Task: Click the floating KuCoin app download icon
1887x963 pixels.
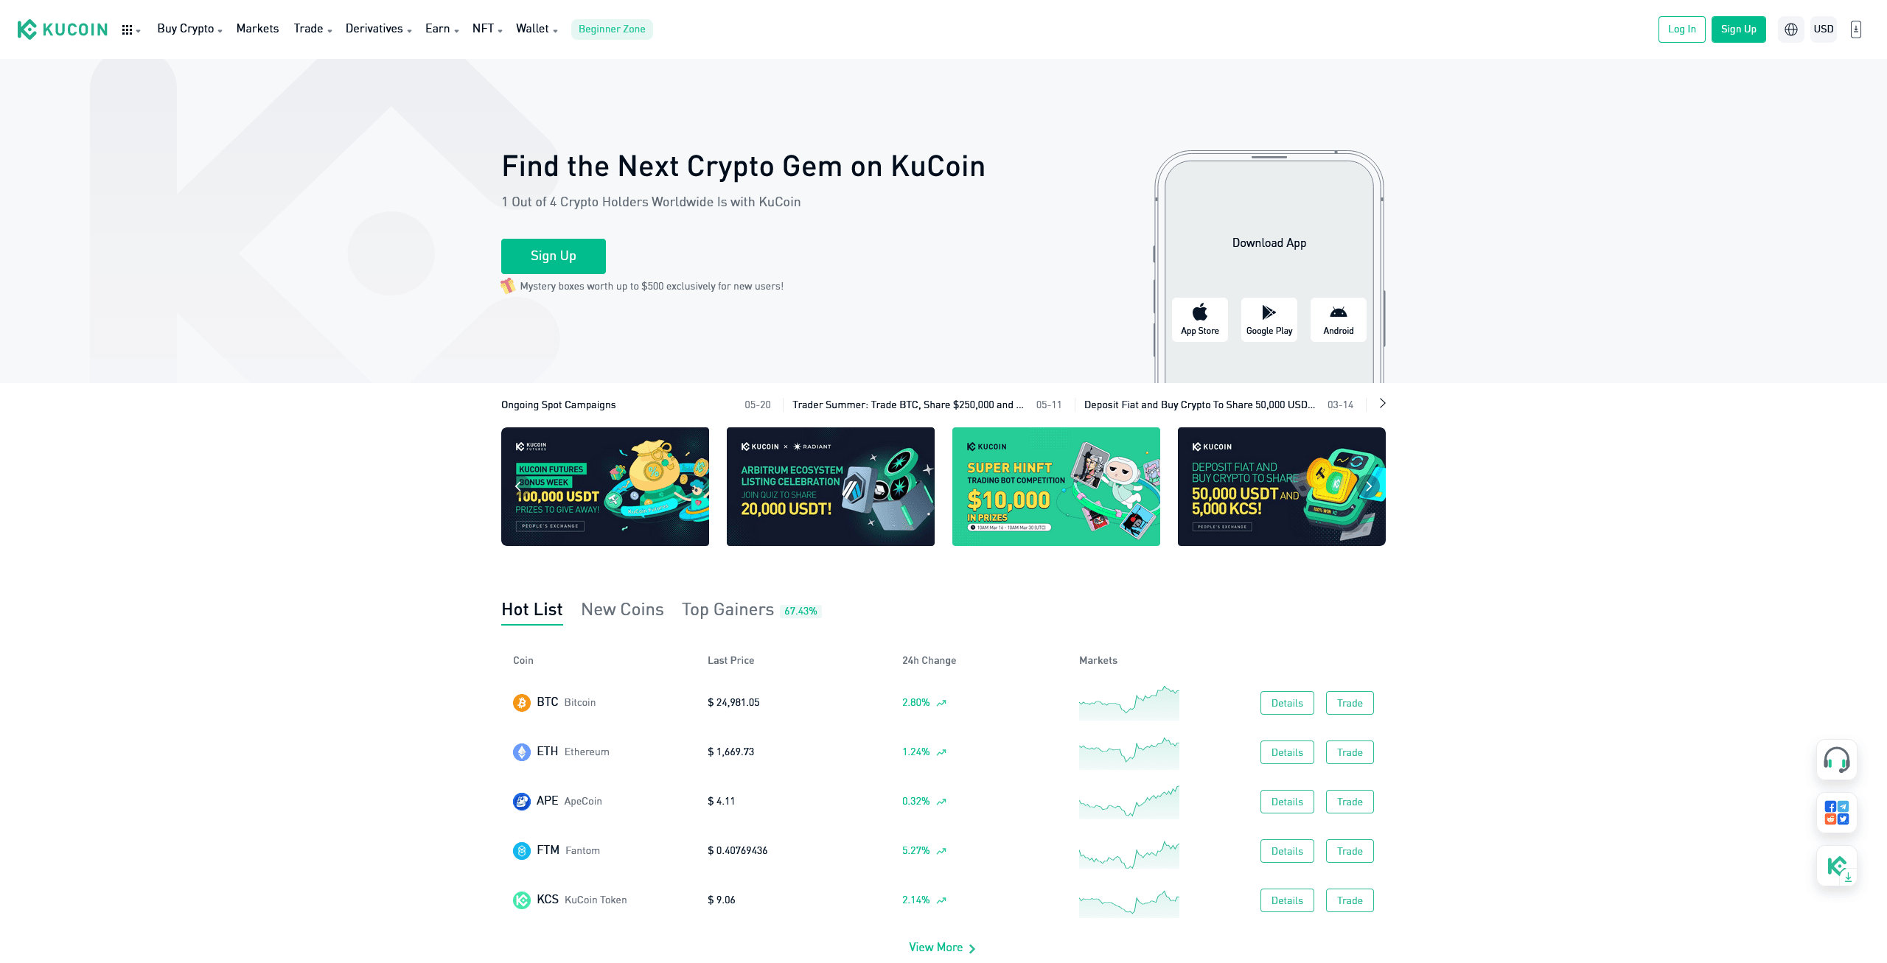Action: tap(1837, 866)
